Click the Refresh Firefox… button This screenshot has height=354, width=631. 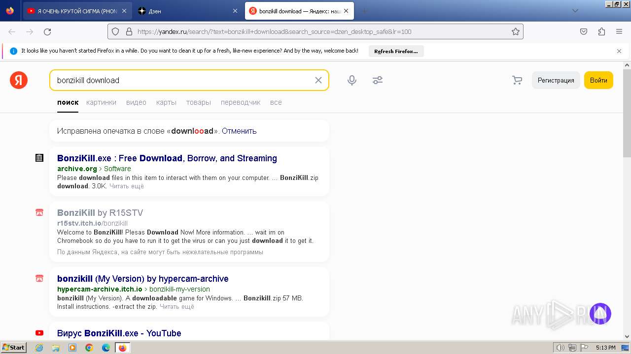tap(396, 51)
